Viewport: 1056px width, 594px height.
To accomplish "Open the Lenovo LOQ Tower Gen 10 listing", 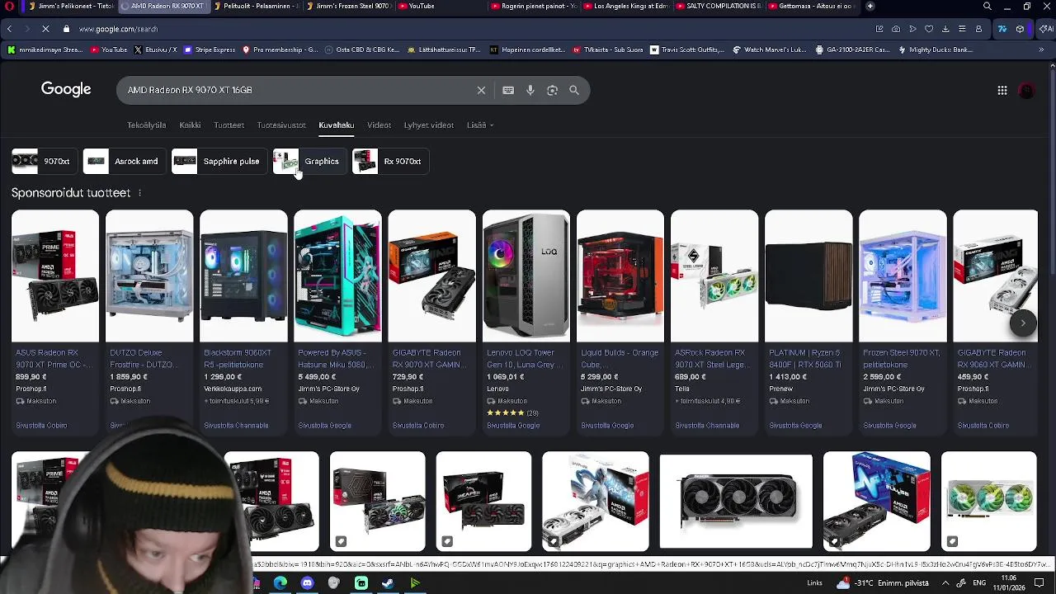I will click(526, 322).
